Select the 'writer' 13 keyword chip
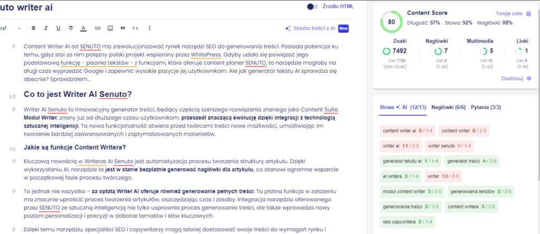Screen dimensions: 540x234 [443, 176]
